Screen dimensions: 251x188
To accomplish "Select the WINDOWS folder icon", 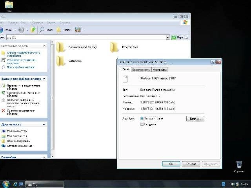I will pos(61,61).
